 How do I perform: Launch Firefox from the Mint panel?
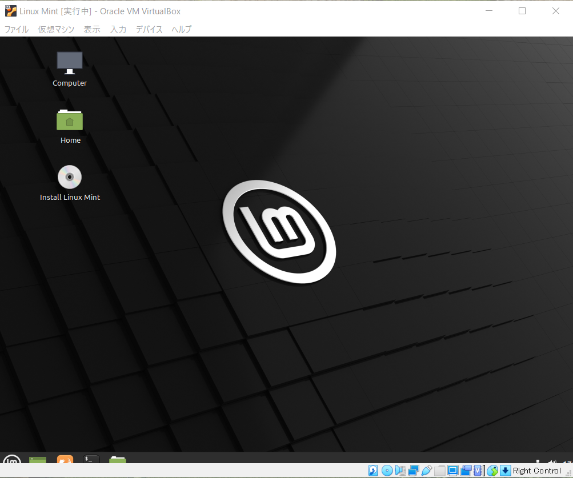point(65,459)
